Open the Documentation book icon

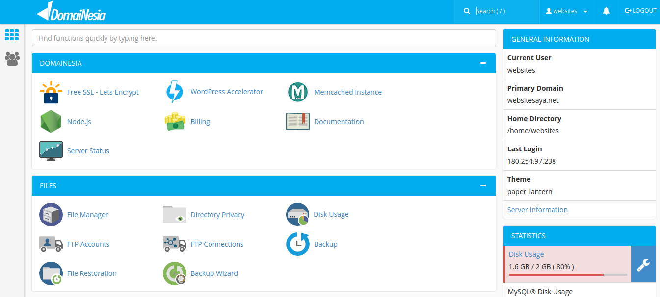[298, 122]
